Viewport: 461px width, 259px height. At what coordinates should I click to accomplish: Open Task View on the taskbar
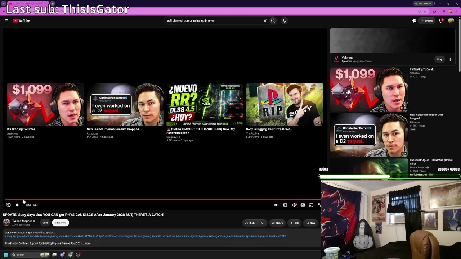(54, 255)
